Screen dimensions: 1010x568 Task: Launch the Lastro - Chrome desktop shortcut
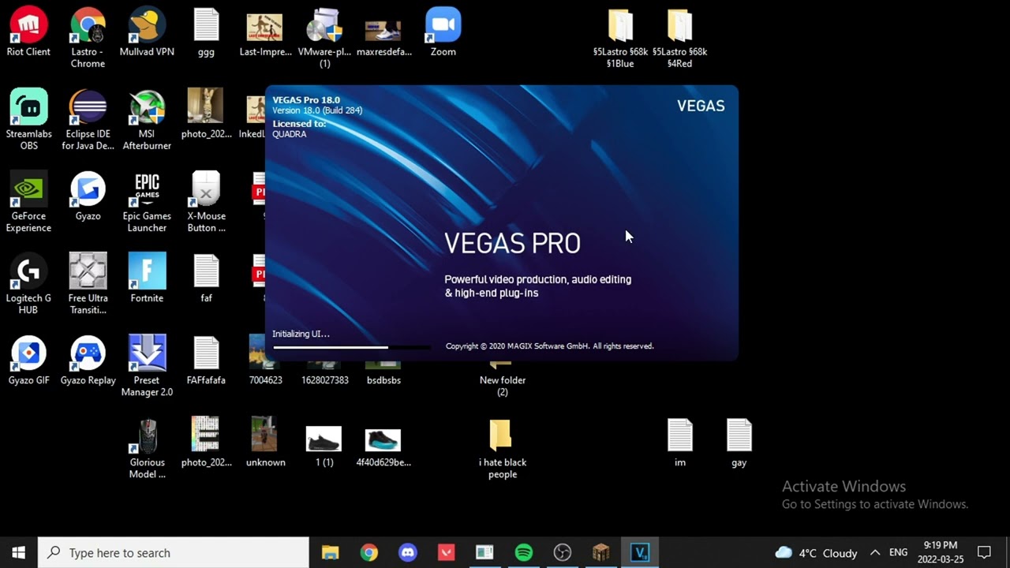point(88,38)
